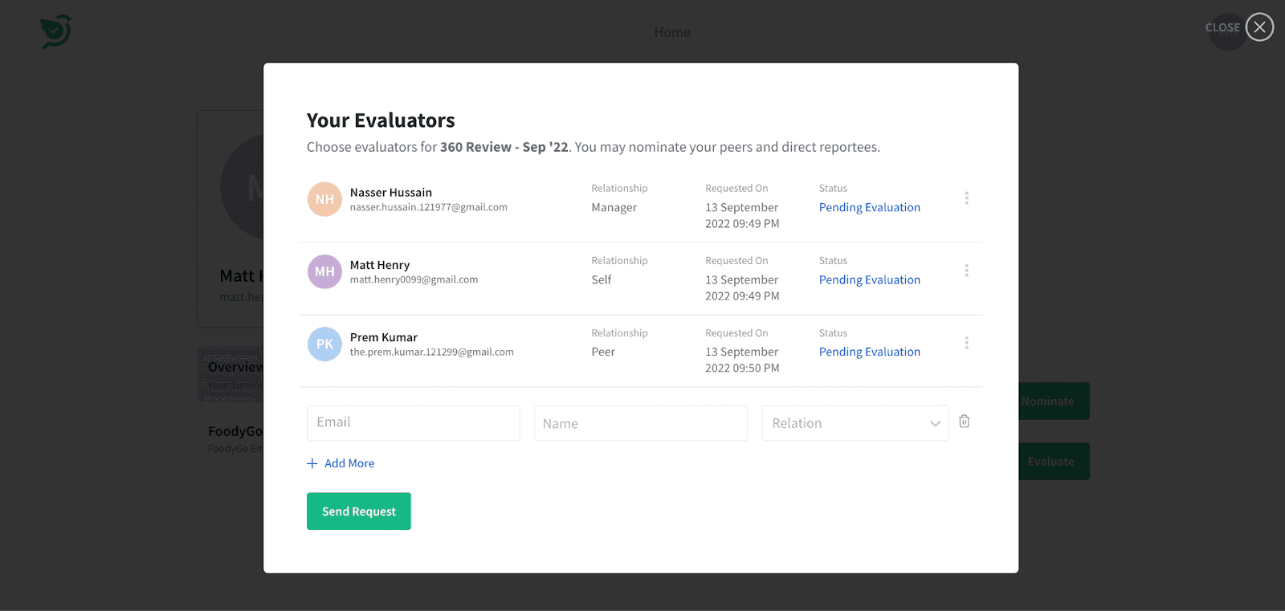This screenshot has width=1285, height=611.
Task: Open three-dot menu for Matt Henry
Action: click(x=966, y=271)
